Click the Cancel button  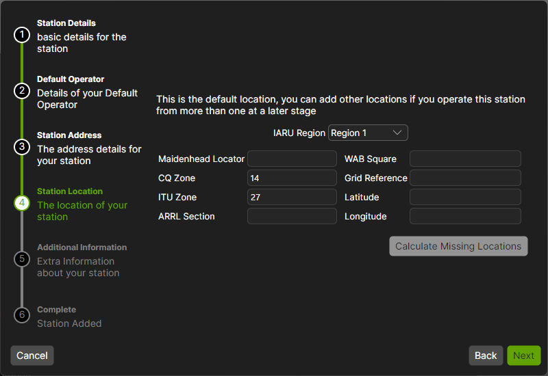point(32,355)
